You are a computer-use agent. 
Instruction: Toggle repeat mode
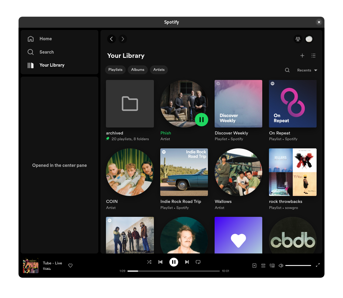(198, 262)
